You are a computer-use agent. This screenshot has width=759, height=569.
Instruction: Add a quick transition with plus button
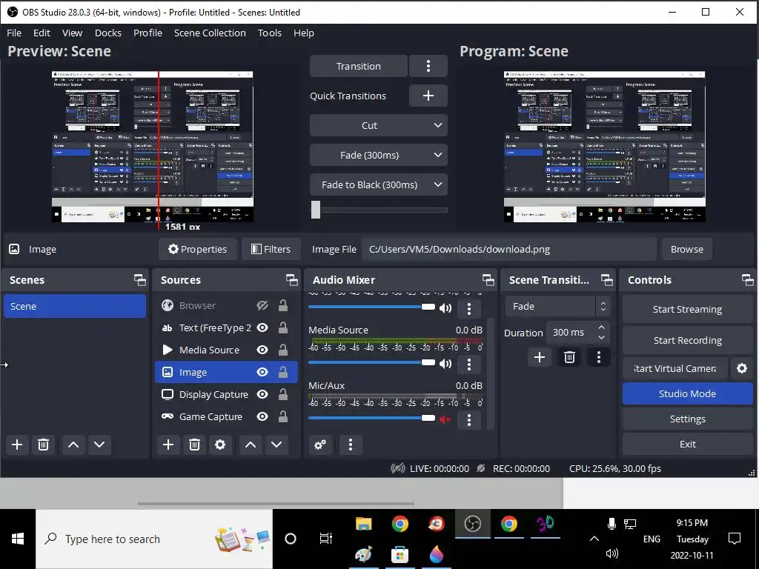click(x=428, y=96)
